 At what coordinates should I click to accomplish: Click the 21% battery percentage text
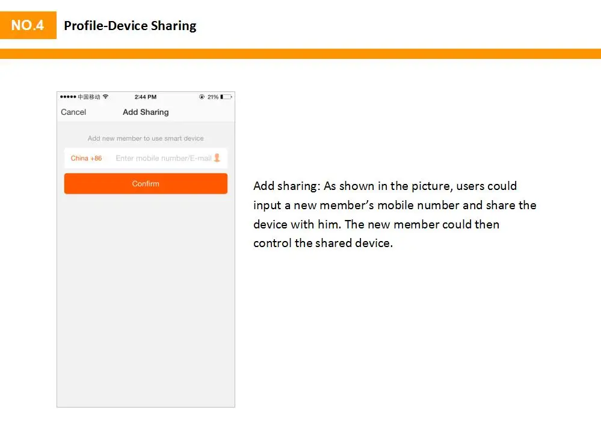[213, 97]
